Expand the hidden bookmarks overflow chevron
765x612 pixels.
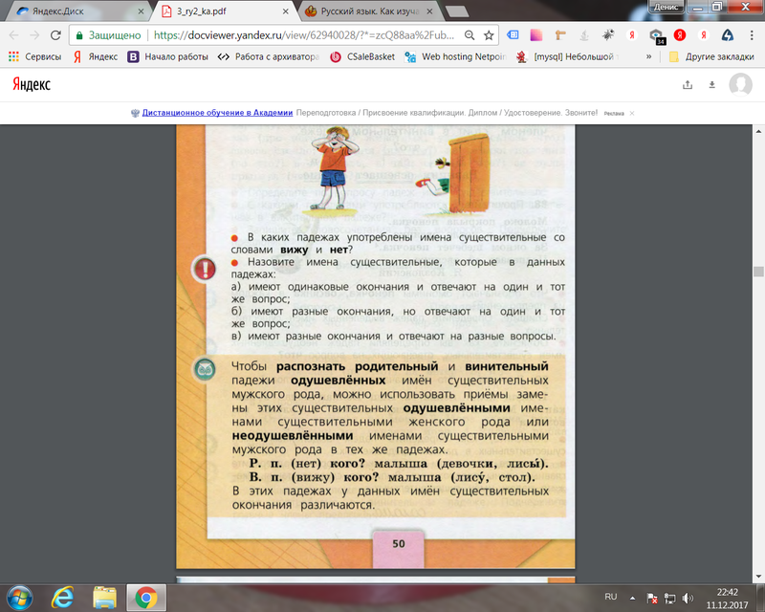coord(649,56)
